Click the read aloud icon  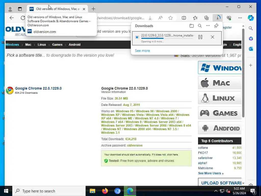161,18
